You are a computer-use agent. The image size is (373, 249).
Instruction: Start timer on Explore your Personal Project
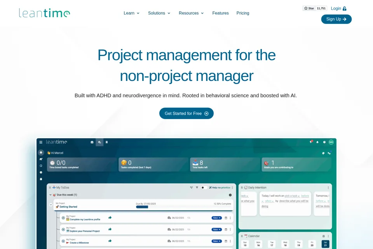63,230
